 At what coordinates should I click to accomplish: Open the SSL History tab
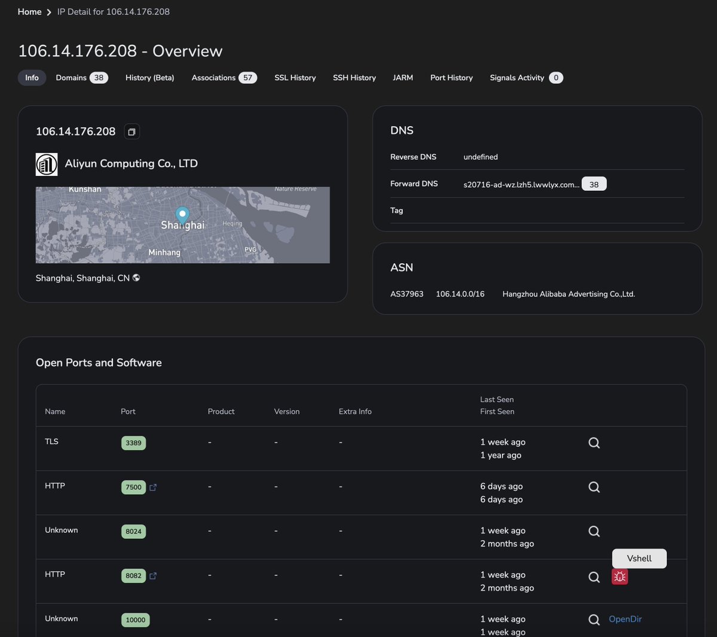coord(295,78)
